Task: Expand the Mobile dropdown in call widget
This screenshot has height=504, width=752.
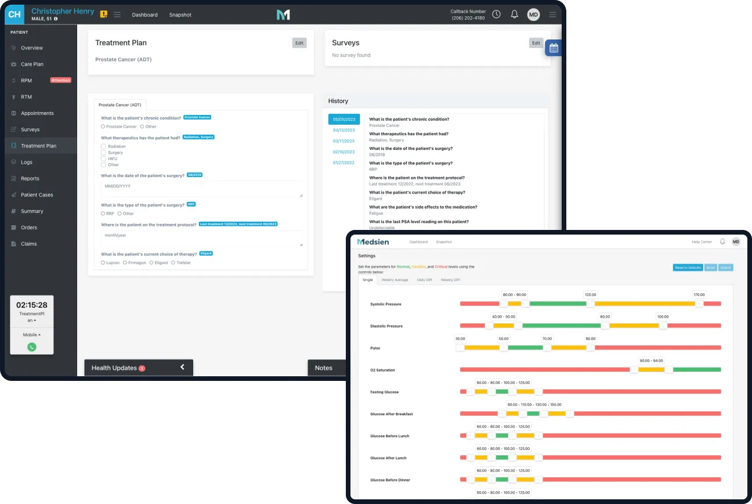Action: point(32,334)
